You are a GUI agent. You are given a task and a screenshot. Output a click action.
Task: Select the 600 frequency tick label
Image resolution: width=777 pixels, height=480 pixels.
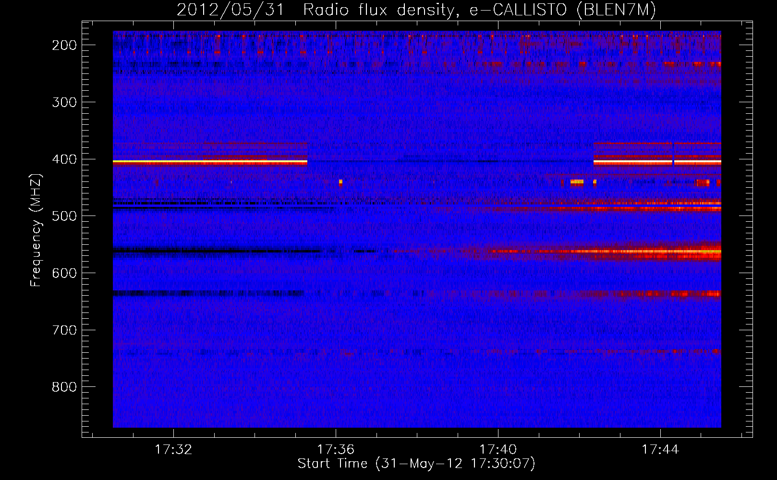(64, 273)
